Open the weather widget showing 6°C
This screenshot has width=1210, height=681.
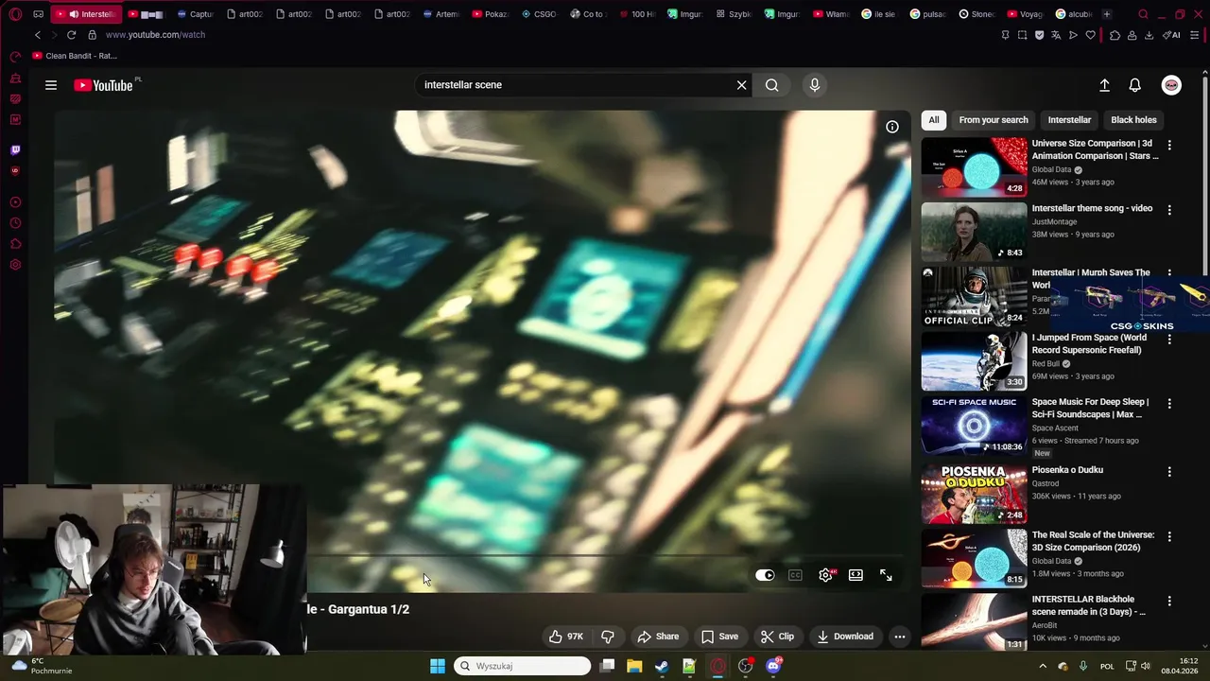coord(43,666)
